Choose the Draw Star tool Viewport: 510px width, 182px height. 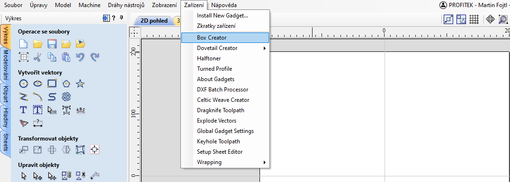81,84
